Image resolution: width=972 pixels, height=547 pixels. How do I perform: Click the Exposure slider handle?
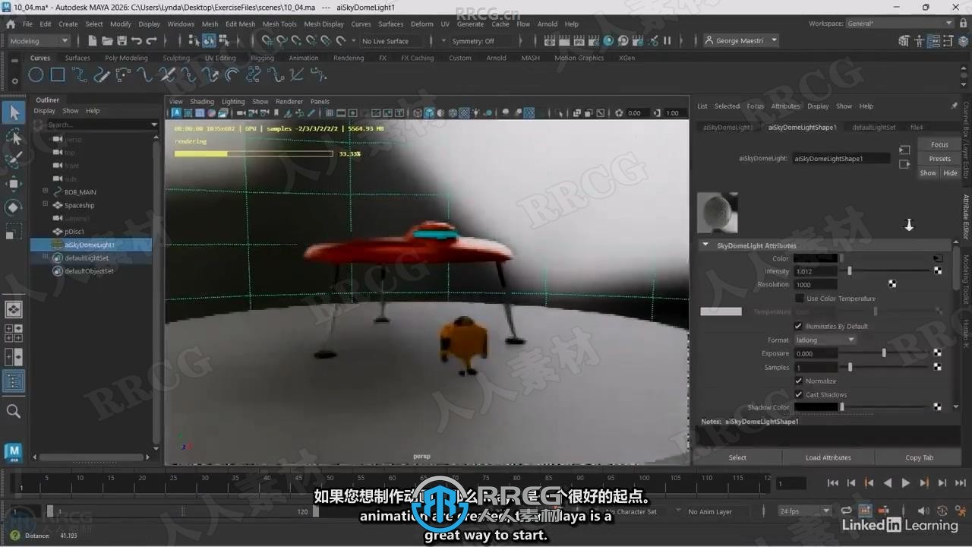click(x=883, y=353)
